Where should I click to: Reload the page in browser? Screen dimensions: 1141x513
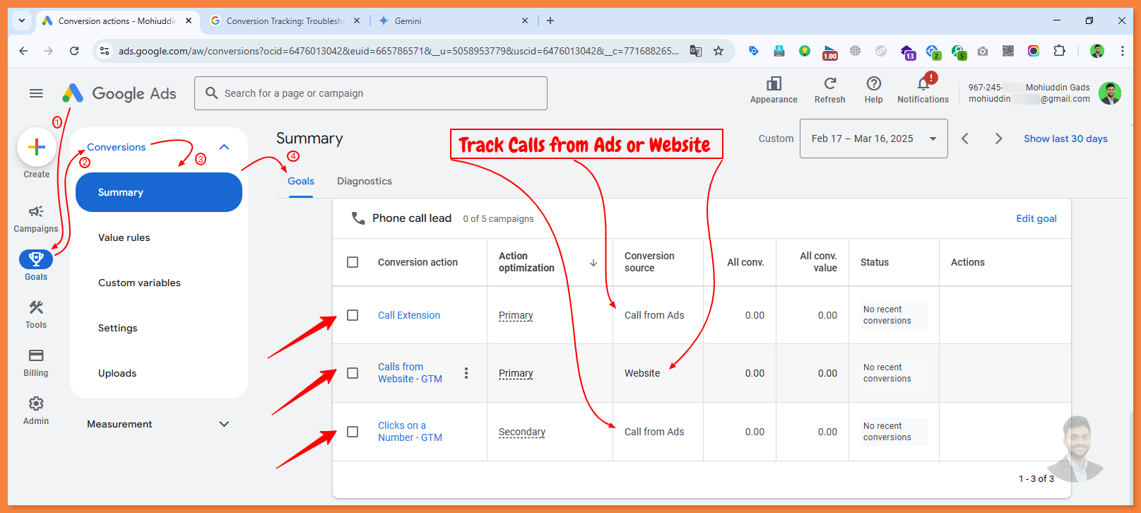(74, 51)
